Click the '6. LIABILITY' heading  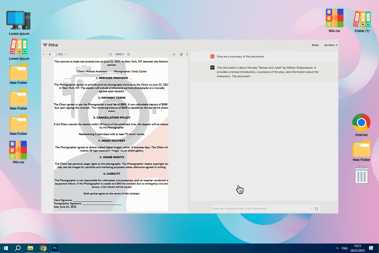(112, 174)
